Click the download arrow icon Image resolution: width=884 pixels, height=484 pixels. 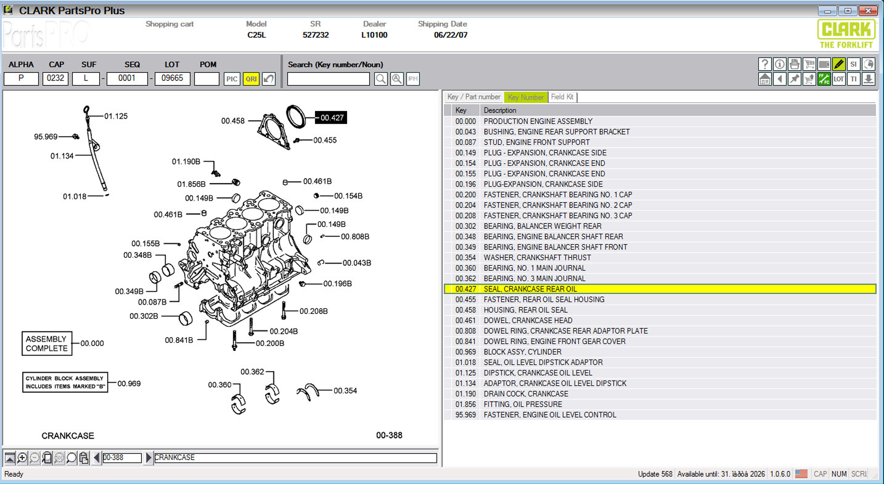pyautogui.click(x=868, y=79)
